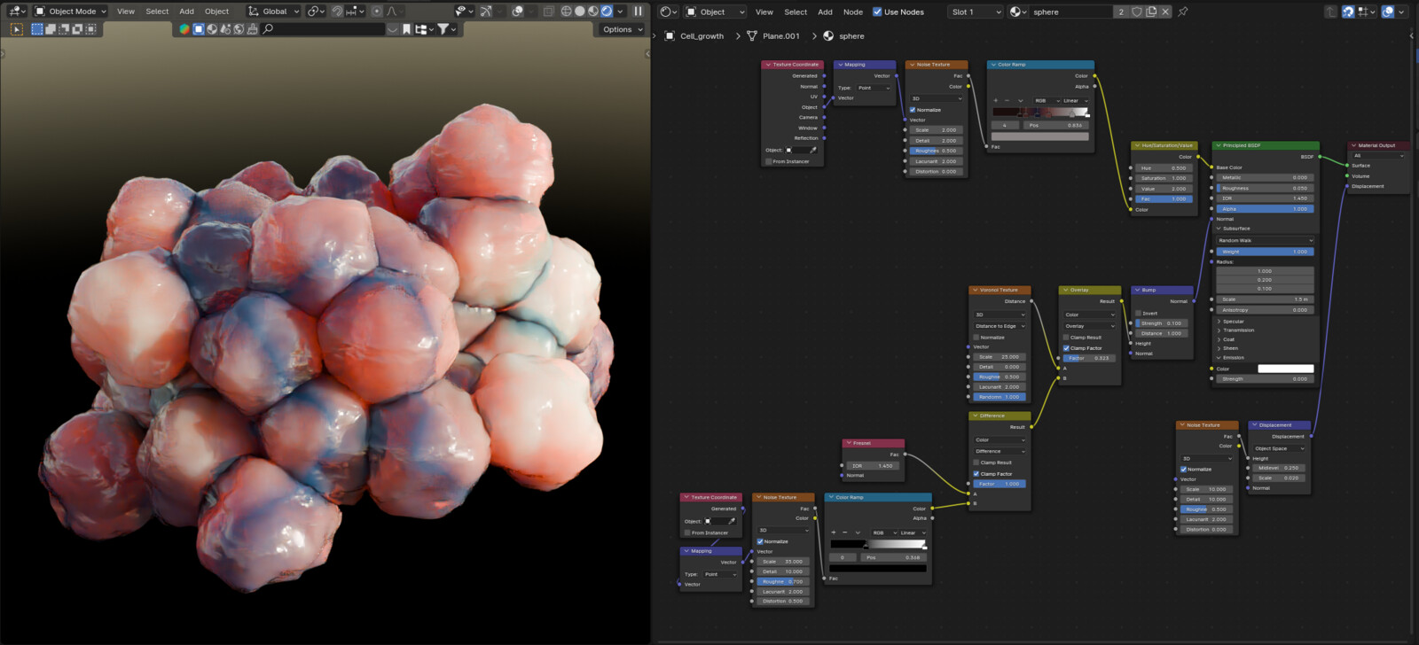Click the Fresnel node IOR field
The image size is (1419, 645).
(x=873, y=465)
